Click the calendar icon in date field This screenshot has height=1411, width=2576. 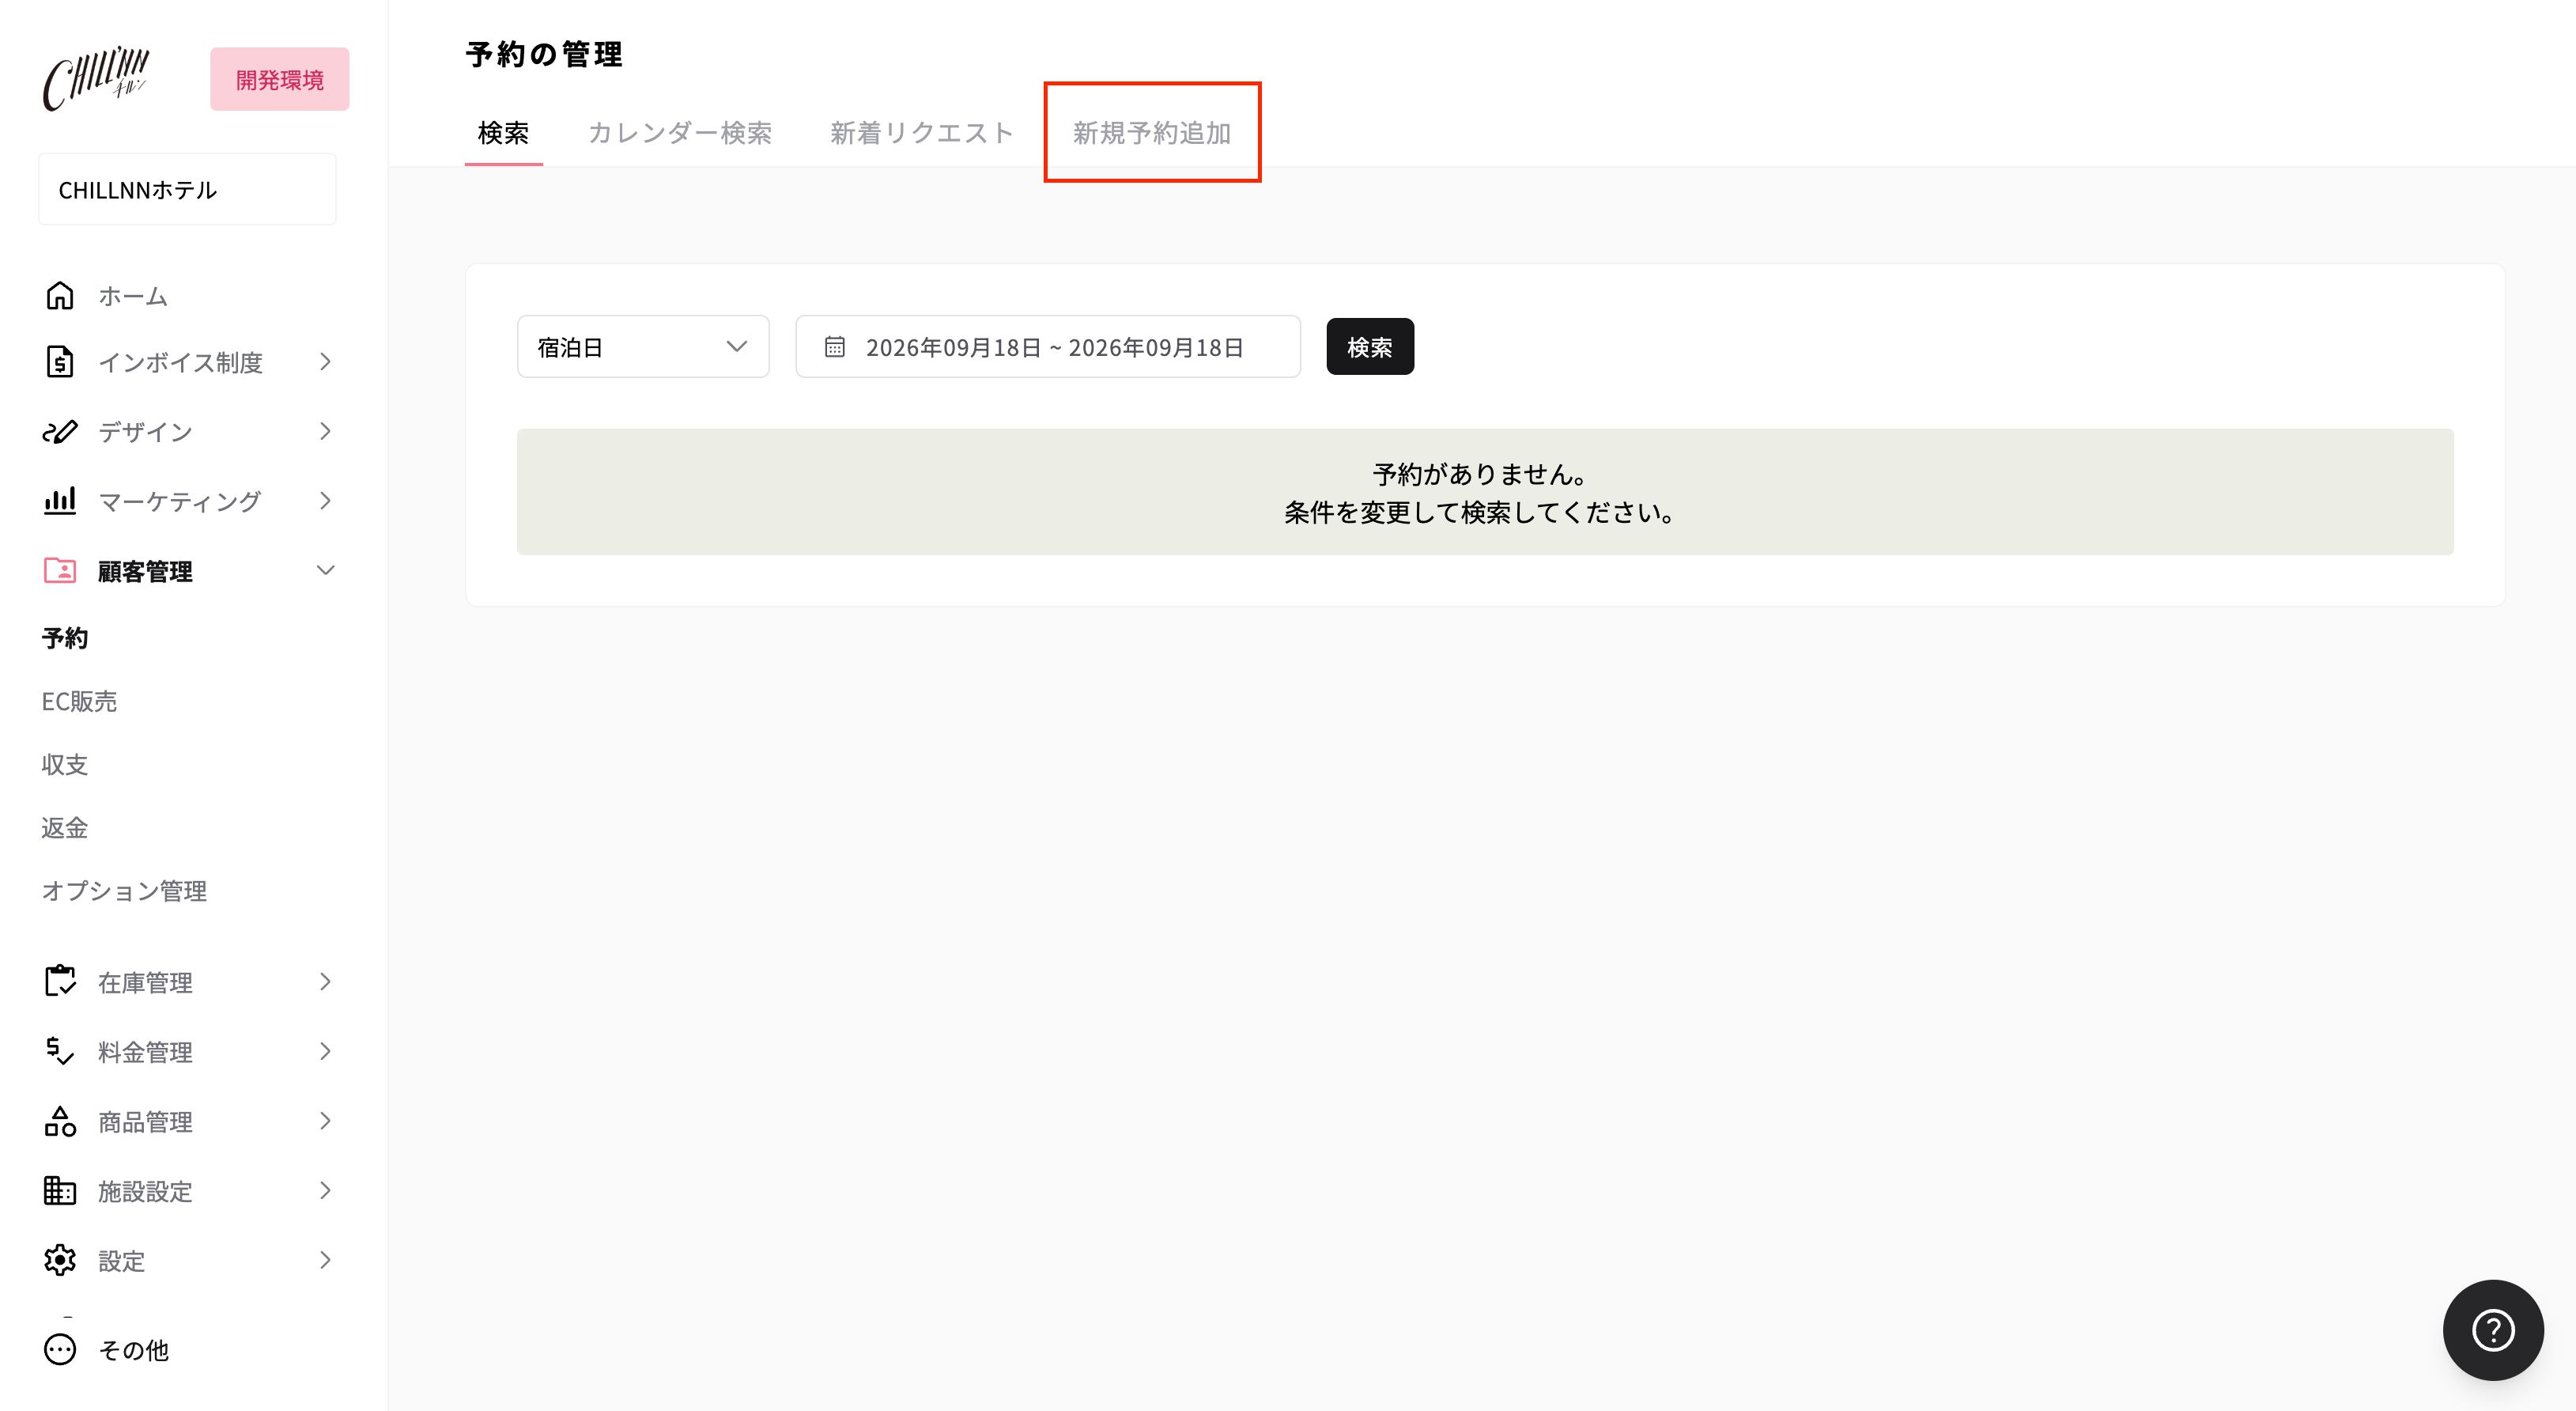(835, 347)
